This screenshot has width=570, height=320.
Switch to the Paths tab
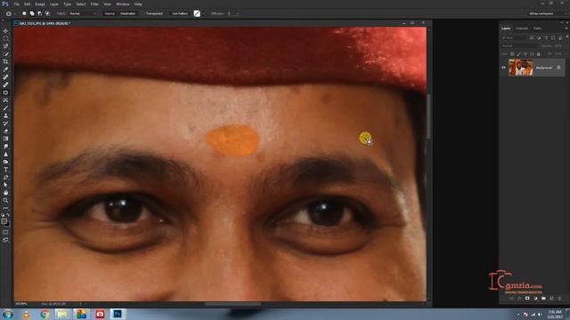(537, 28)
